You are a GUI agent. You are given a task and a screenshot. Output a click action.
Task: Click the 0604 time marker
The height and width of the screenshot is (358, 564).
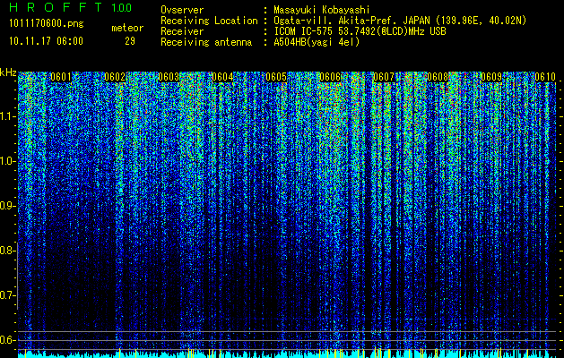click(x=222, y=77)
